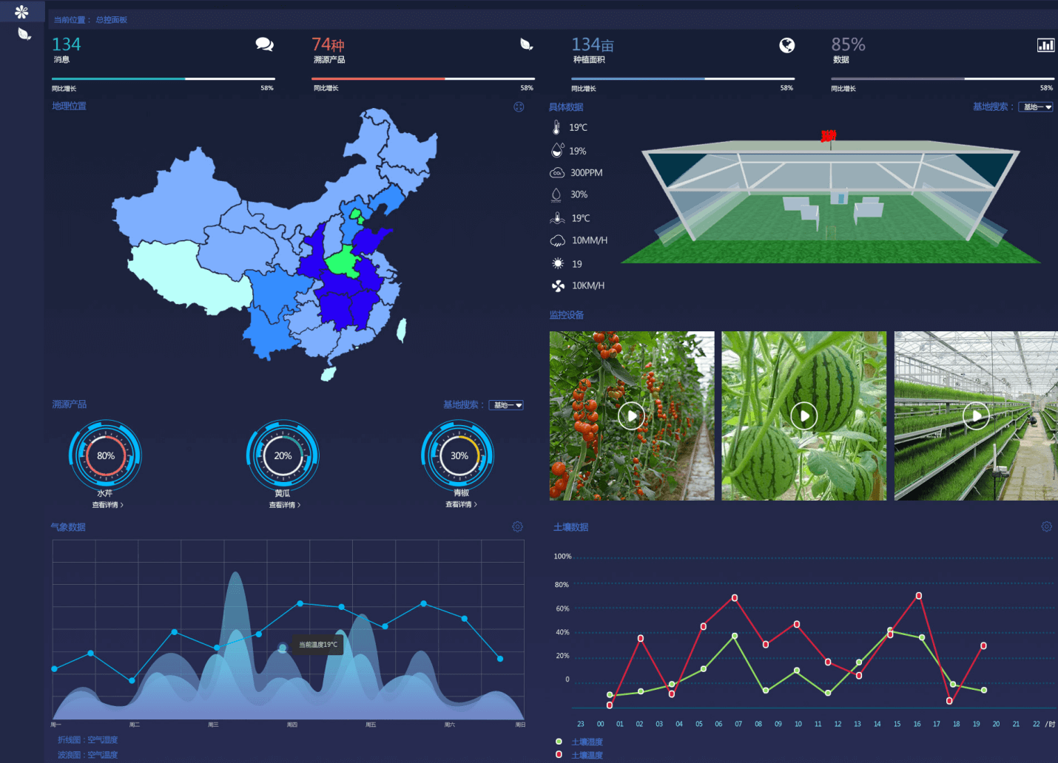Screen dimensions: 1058x763
Task: Play the watermelon monitoring video
Action: click(803, 416)
